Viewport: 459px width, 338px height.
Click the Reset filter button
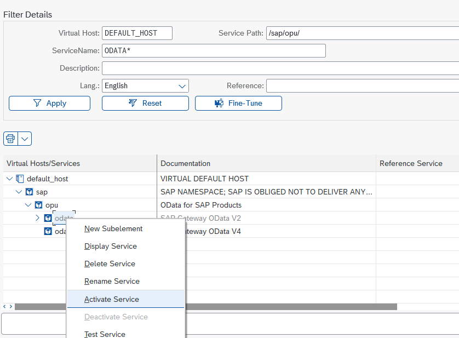pyautogui.click(x=145, y=103)
